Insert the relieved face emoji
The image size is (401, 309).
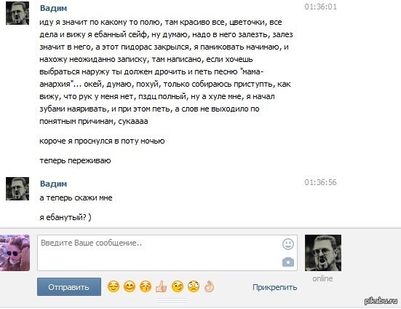point(114,286)
